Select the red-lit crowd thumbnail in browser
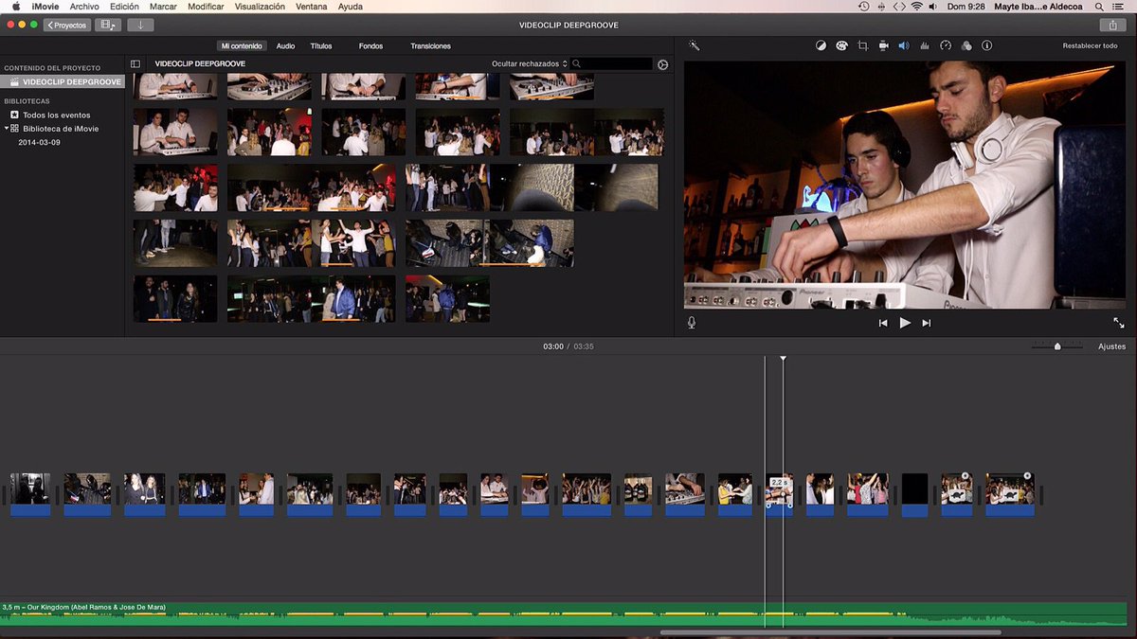The height and width of the screenshot is (639, 1137). 269,132
